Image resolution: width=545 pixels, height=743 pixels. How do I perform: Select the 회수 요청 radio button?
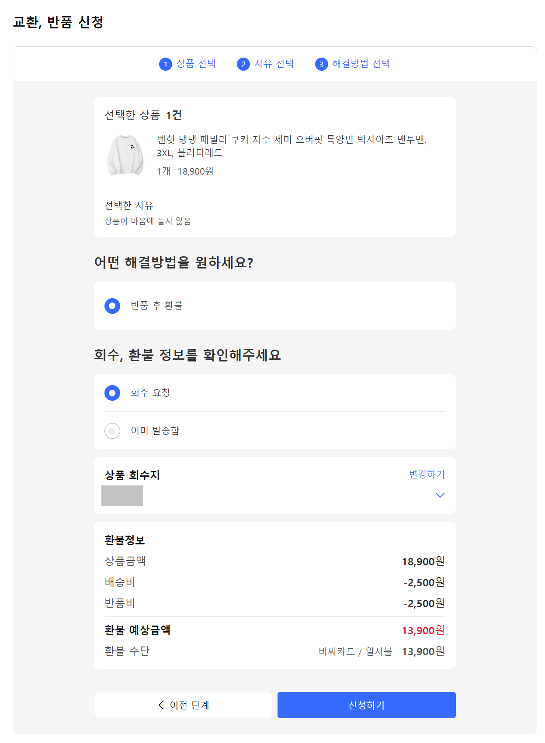[x=112, y=393]
